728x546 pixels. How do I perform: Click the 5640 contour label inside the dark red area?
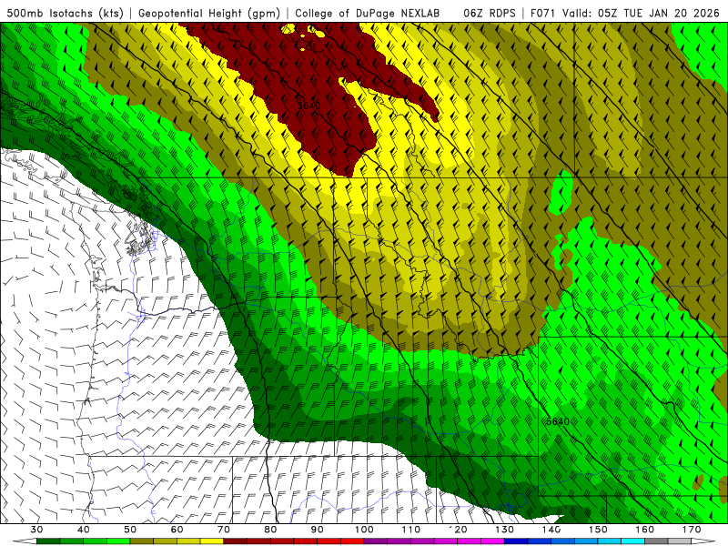pos(308,106)
